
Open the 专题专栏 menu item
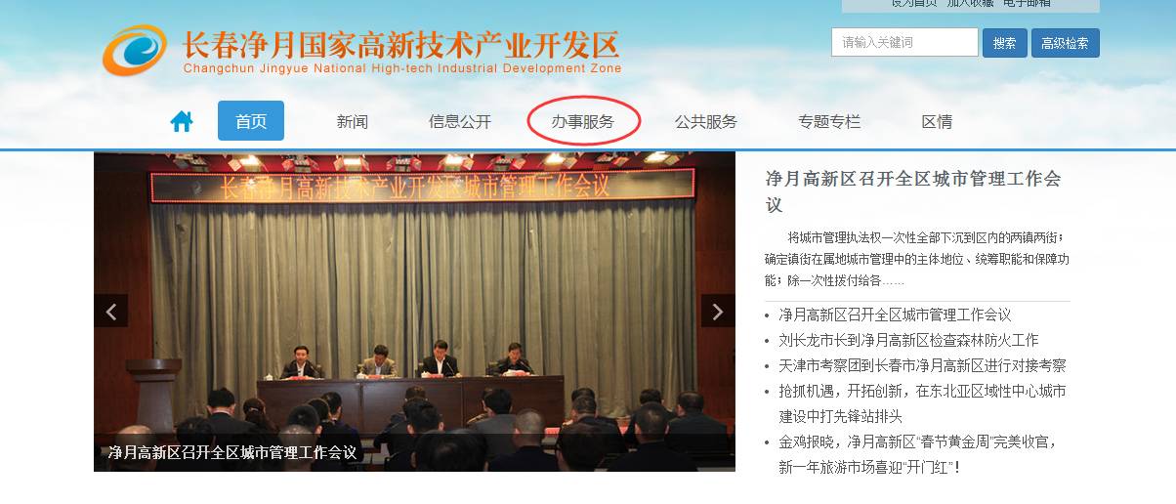(x=829, y=122)
